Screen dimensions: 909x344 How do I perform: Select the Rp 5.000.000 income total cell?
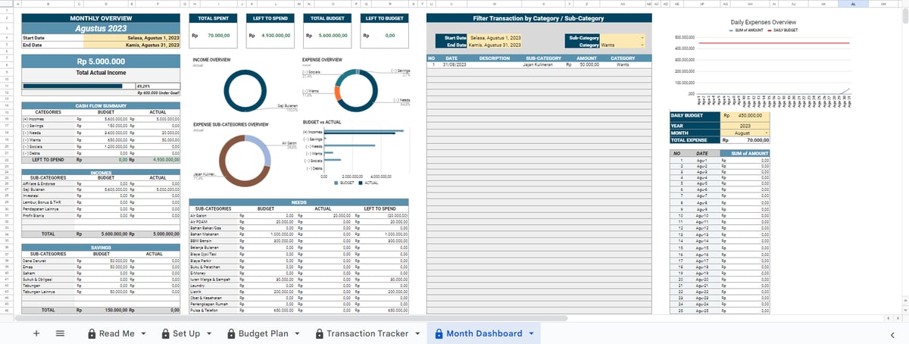101,62
